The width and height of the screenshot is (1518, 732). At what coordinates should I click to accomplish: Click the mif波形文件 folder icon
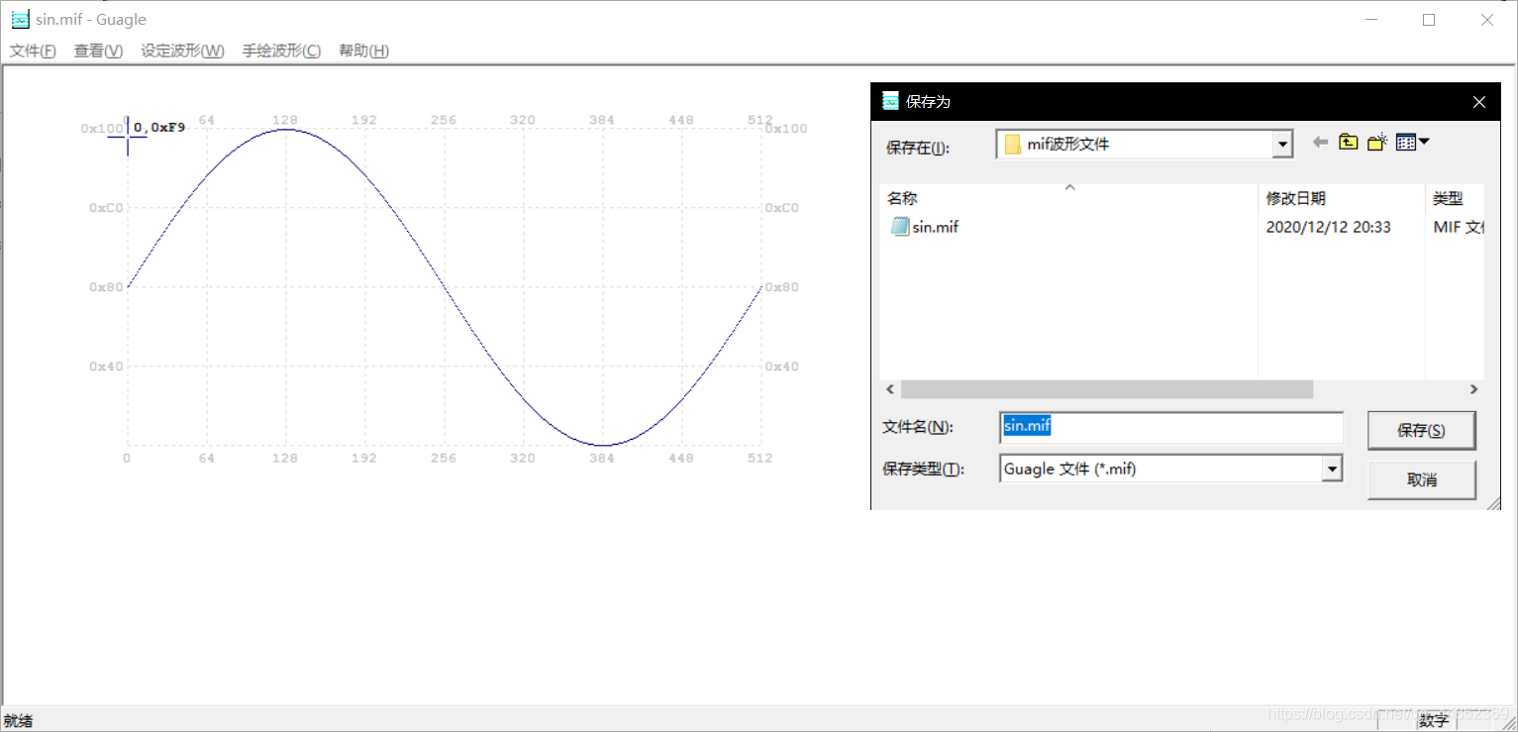1012,145
